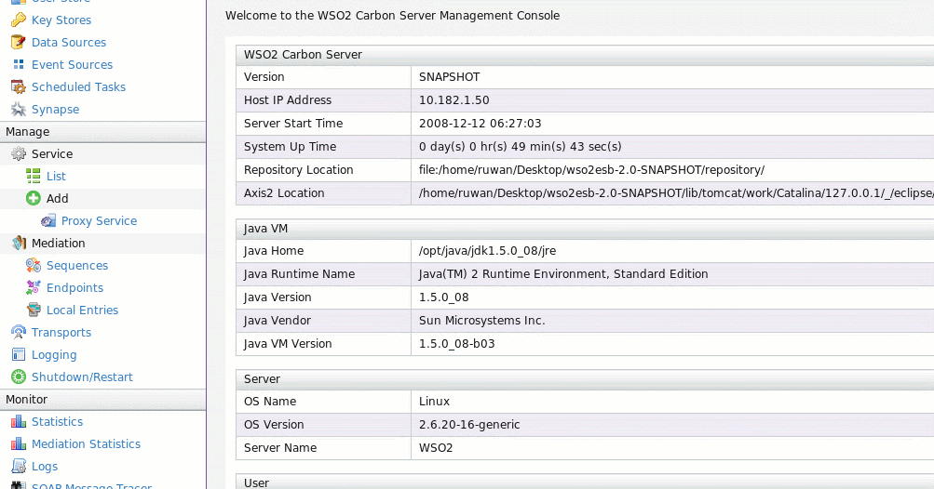Click the Scheduled Tasks icon
934x489 pixels.
[19, 86]
